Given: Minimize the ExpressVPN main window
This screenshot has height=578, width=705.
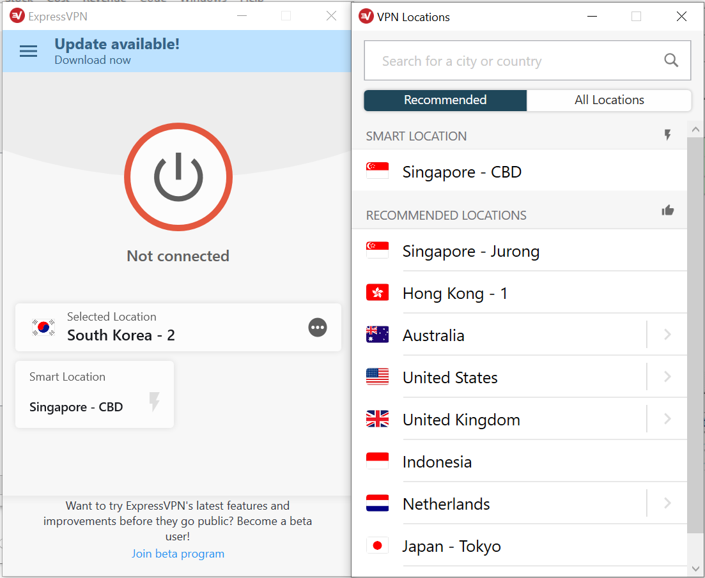Looking at the screenshot, I should coord(242,16).
